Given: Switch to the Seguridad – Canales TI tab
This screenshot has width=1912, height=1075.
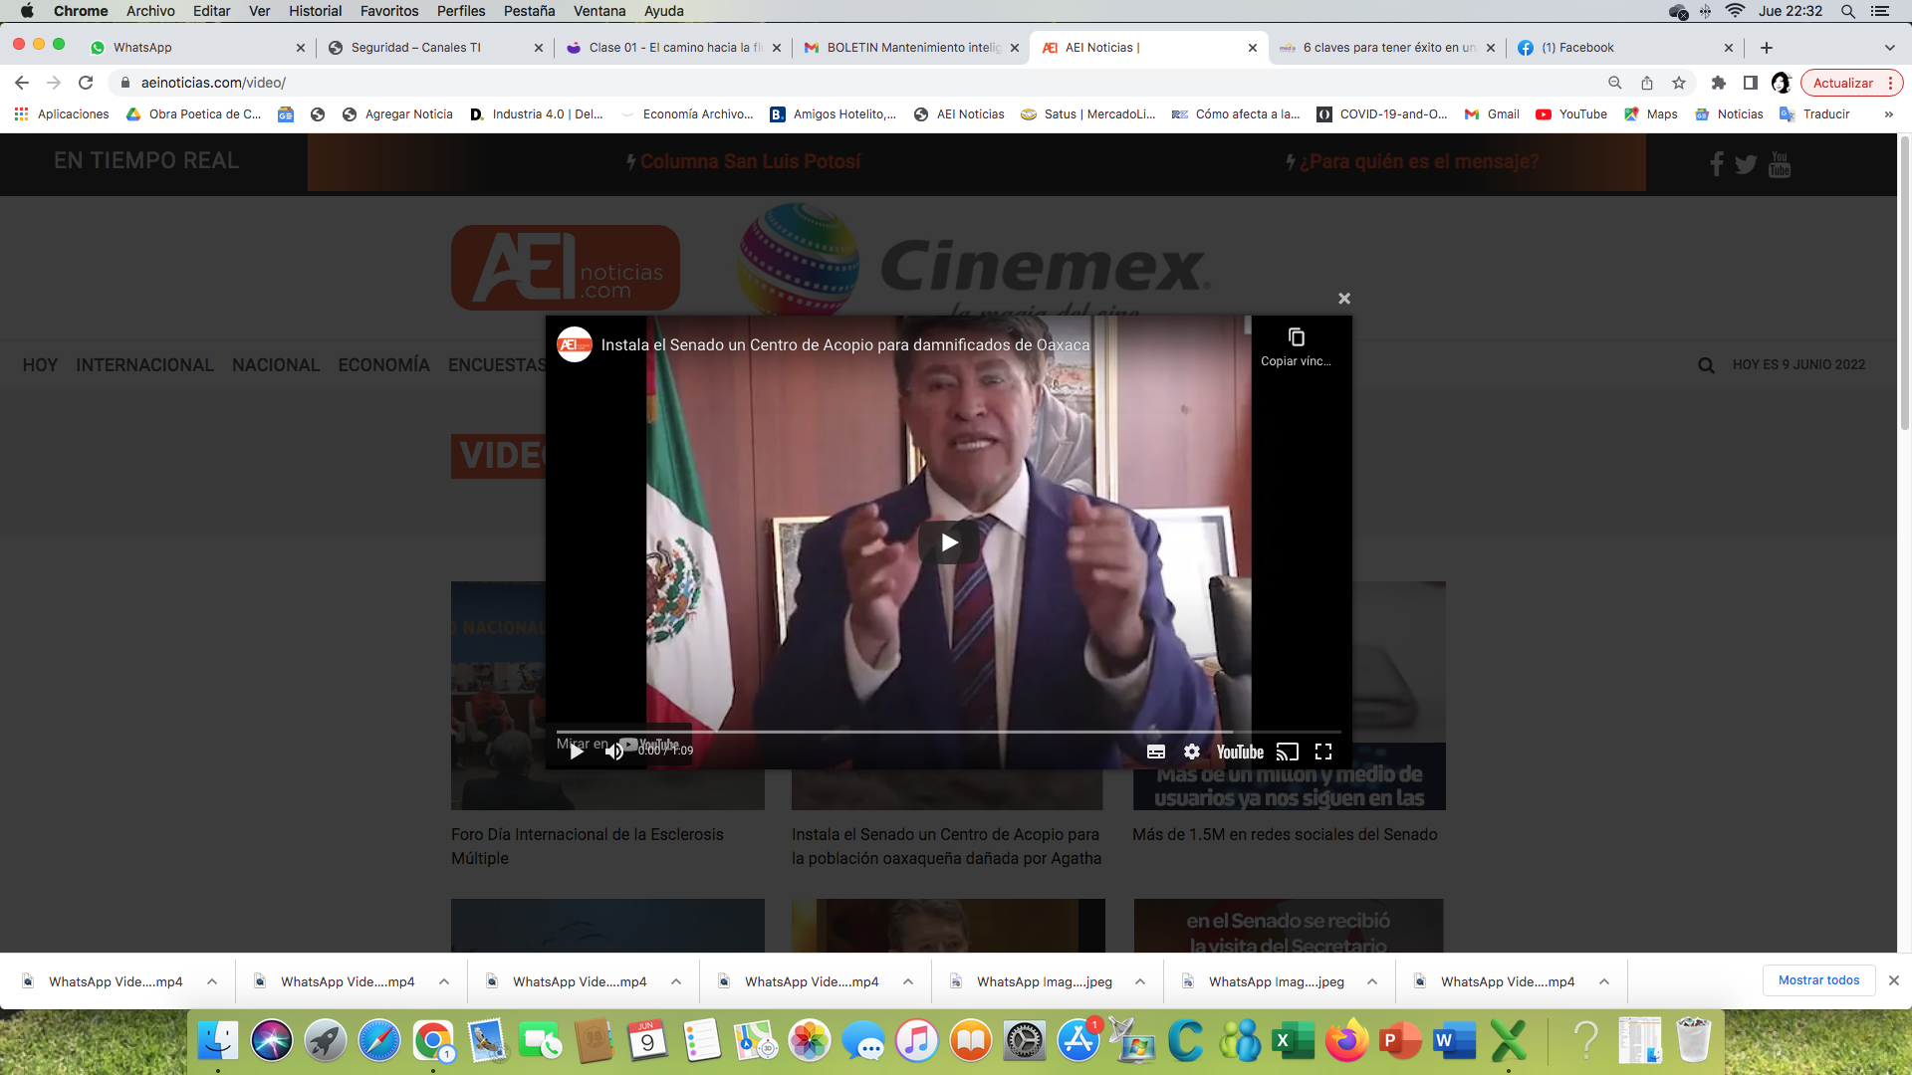Looking at the screenshot, I should [x=435, y=48].
